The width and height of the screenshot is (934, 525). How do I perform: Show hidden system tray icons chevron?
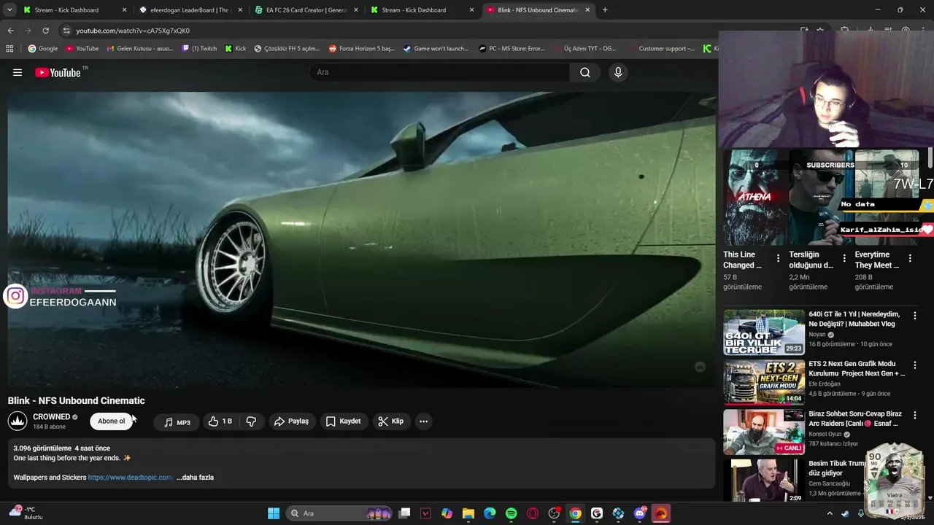click(x=830, y=513)
